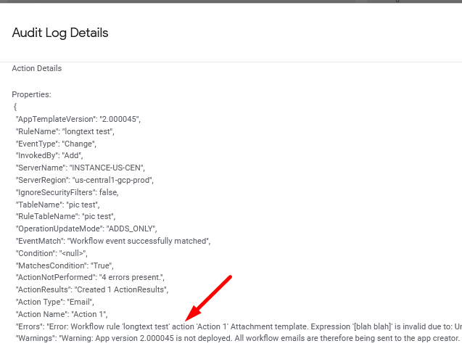The height and width of the screenshot is (346, 462).
Task: Click the Errors workflow rule message line
Action: point(239,326)
